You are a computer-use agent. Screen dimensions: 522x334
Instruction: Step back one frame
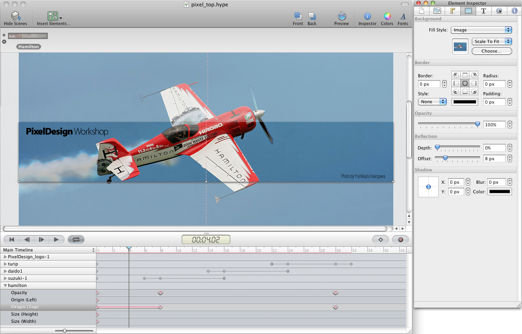click(27, 240)
